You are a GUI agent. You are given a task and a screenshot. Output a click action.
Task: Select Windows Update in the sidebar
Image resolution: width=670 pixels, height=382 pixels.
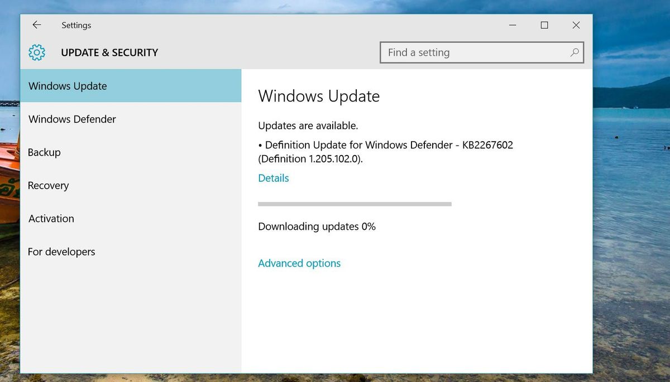pos(67,86)
